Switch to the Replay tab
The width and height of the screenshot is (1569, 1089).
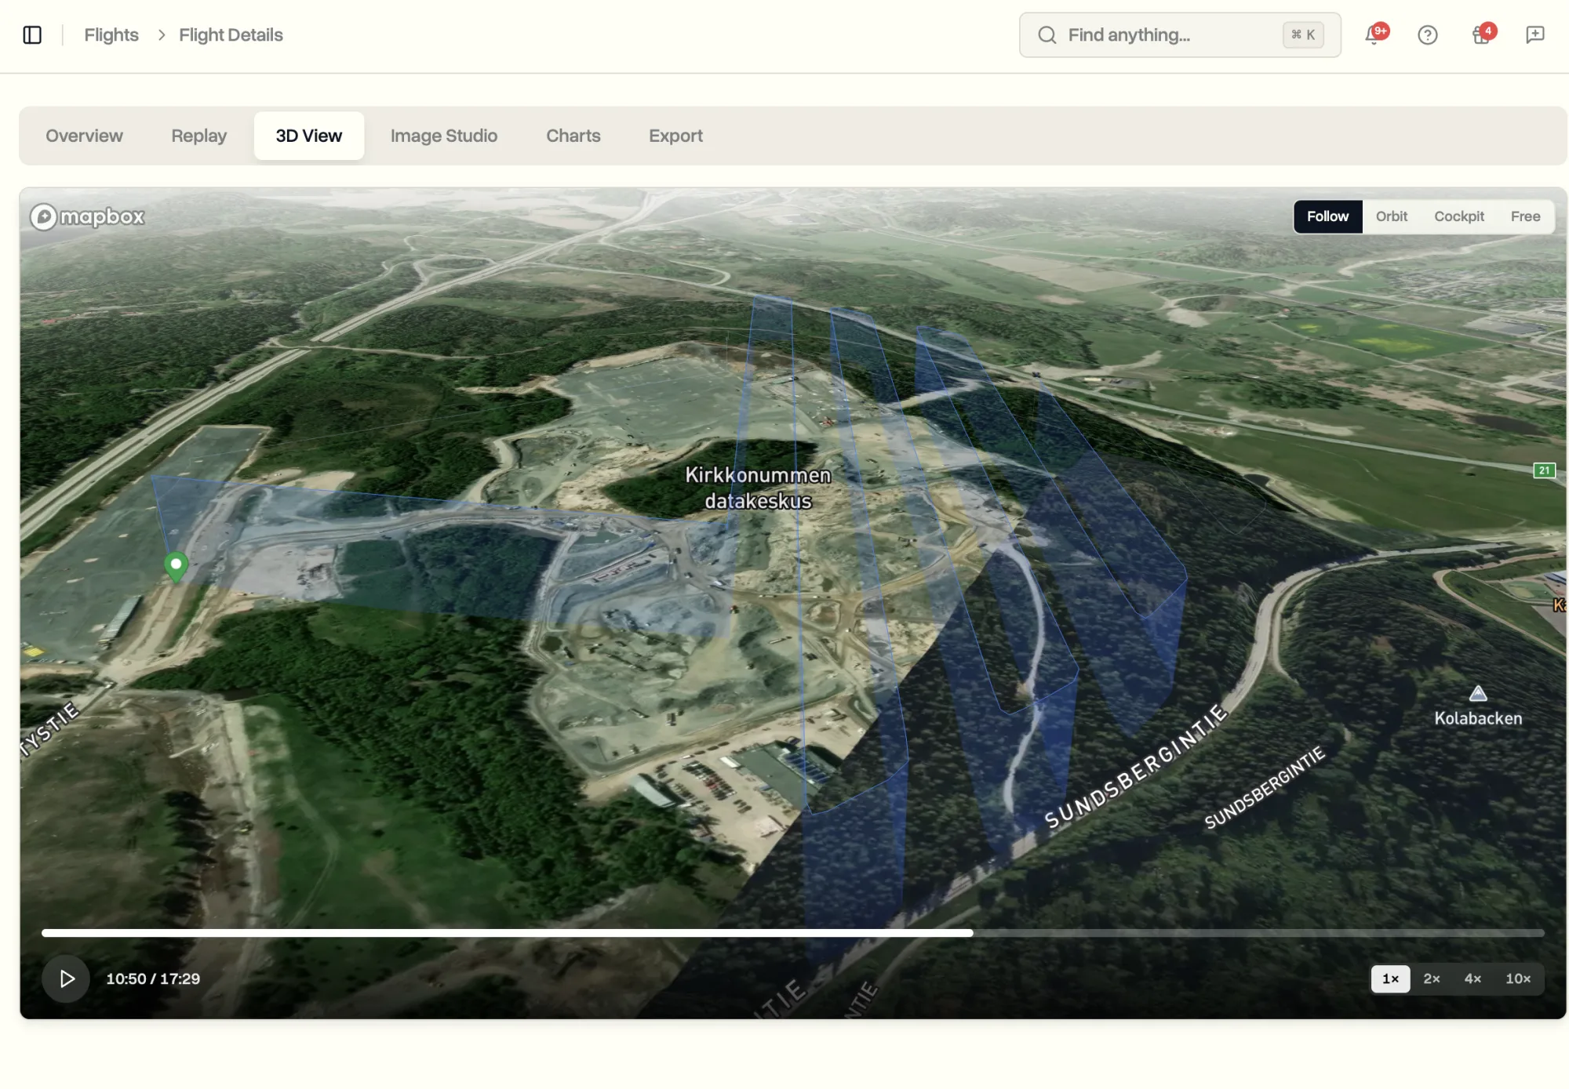(198, 136)
